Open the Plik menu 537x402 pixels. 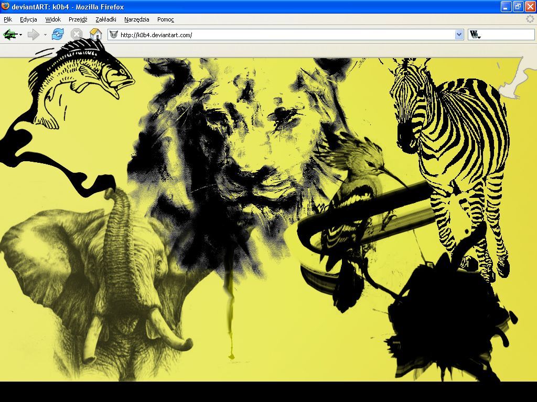point(8,19)
